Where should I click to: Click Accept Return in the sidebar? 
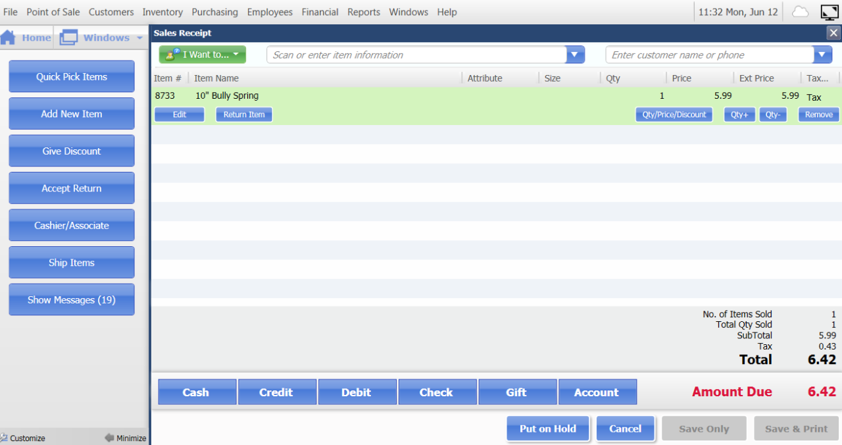pos(71,188)
